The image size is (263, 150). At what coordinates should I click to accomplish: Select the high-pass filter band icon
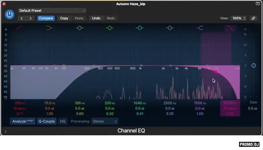point(20,28)
